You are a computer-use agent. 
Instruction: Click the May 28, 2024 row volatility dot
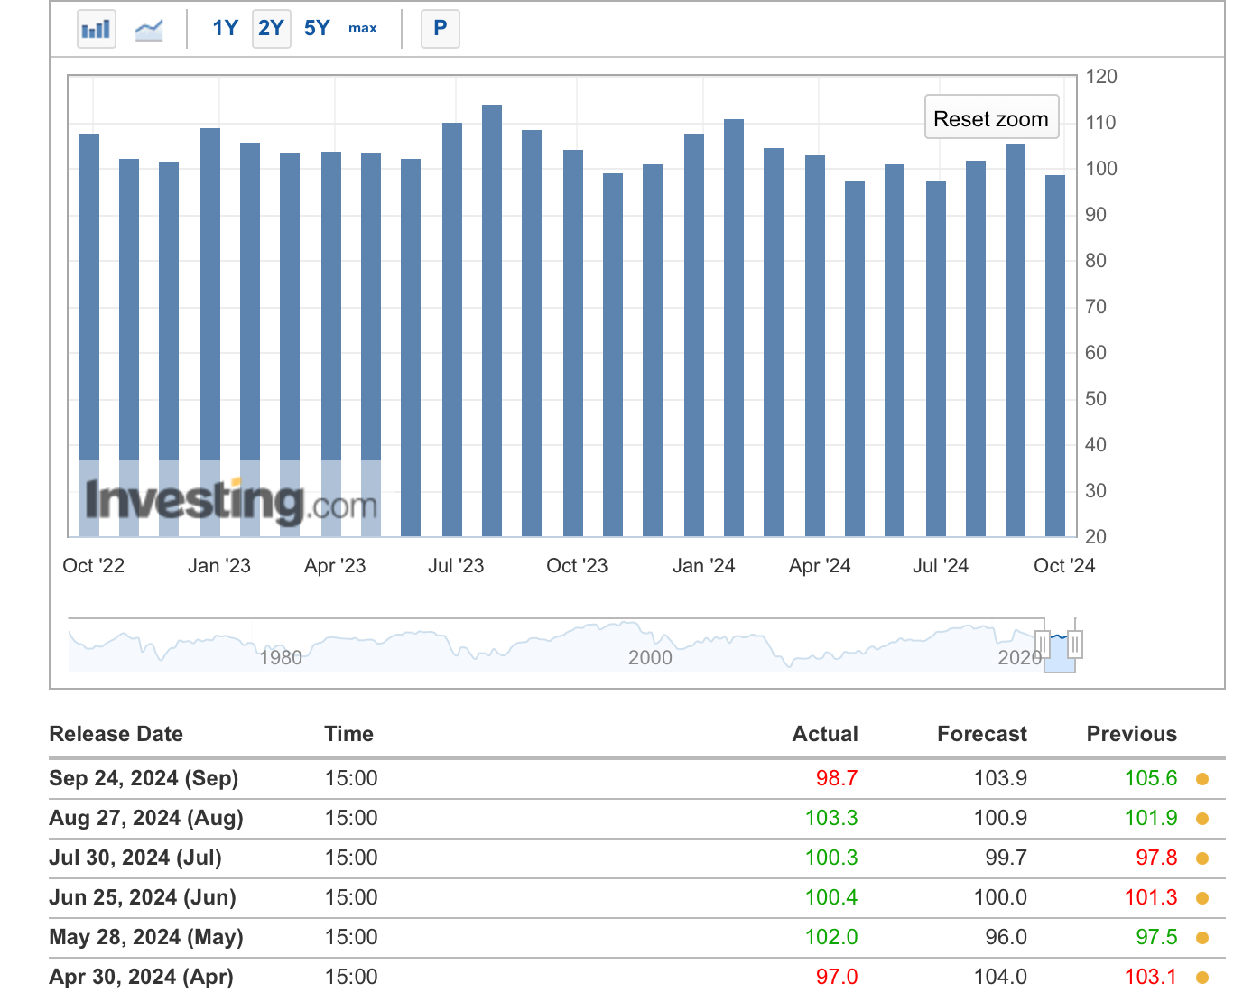[1202, 938]
